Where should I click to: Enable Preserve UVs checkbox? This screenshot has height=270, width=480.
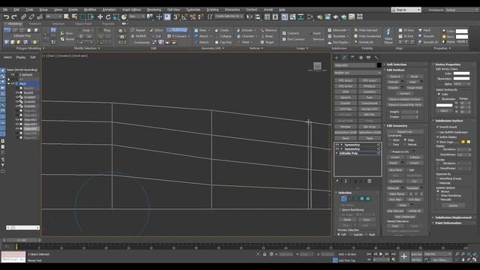coord(390,151)
